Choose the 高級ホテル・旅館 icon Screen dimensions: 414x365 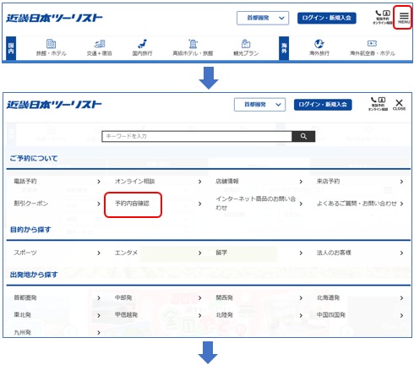click(193, 44)
